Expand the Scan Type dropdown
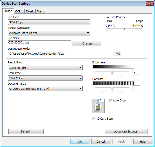Viewport: 155px width, 147px height. tap(45, 78)
